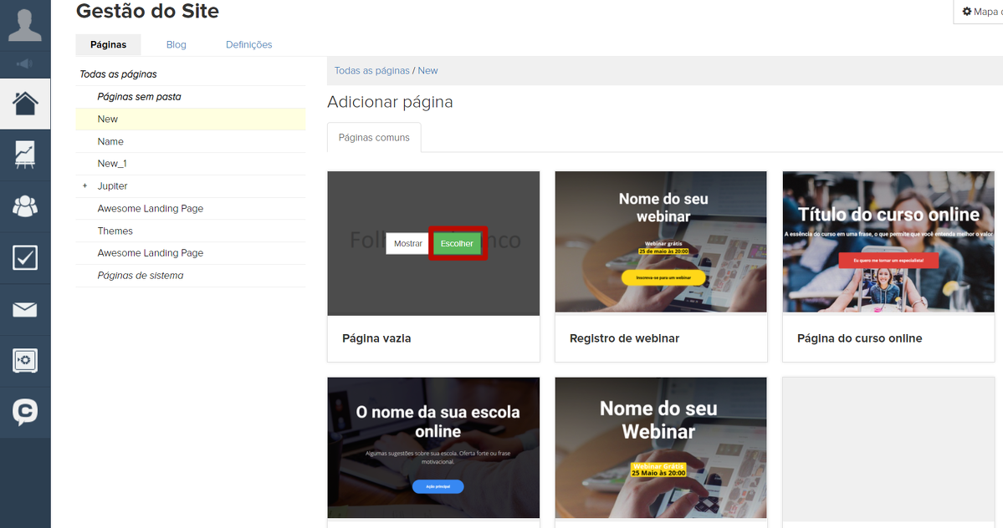1003x528 pixels.
Task: Select the home icon in sidebar
Action: pos(25,104)
